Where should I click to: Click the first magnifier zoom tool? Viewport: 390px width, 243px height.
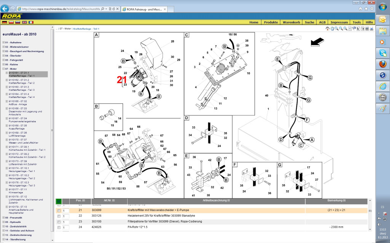[337, 29]
